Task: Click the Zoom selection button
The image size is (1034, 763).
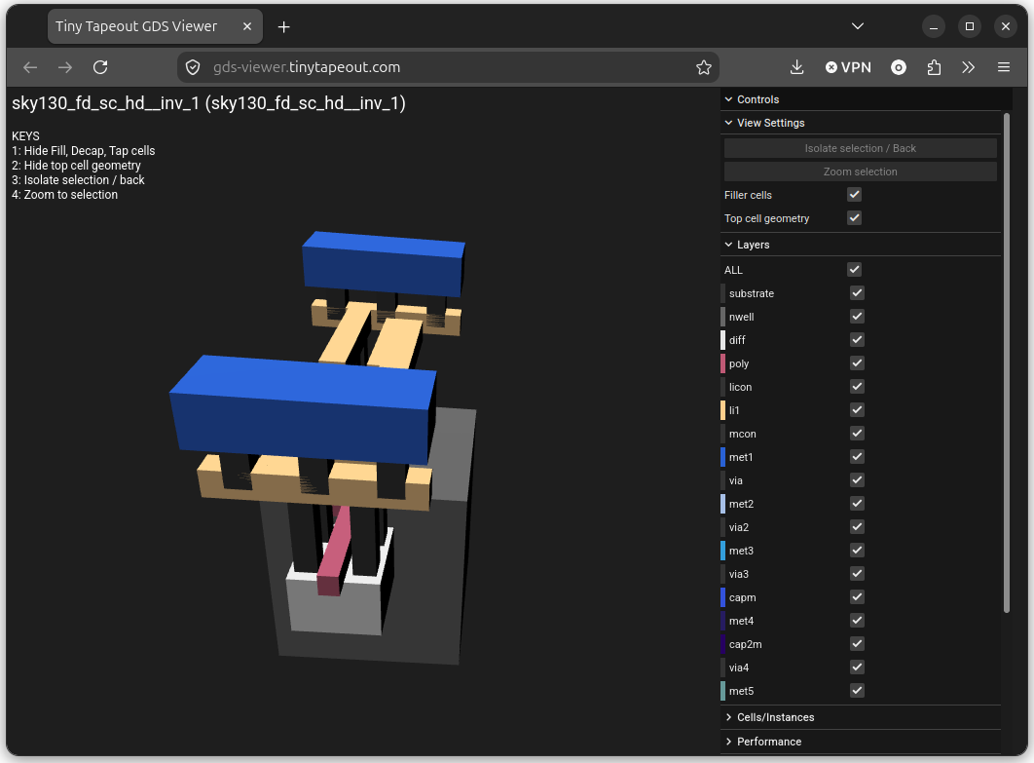Action: coord(860,172)
